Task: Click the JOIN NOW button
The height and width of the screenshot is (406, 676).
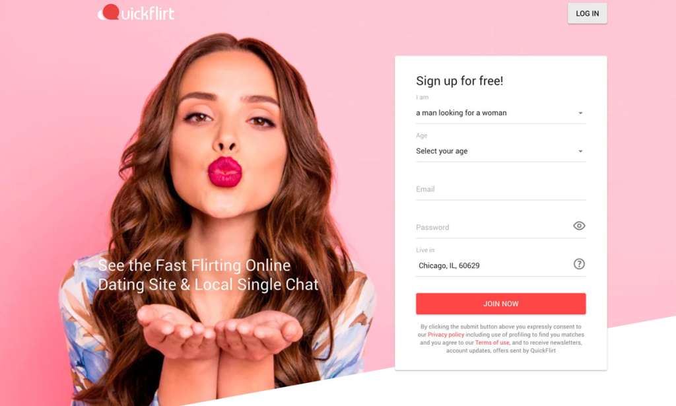Action: tap(500, 304)
